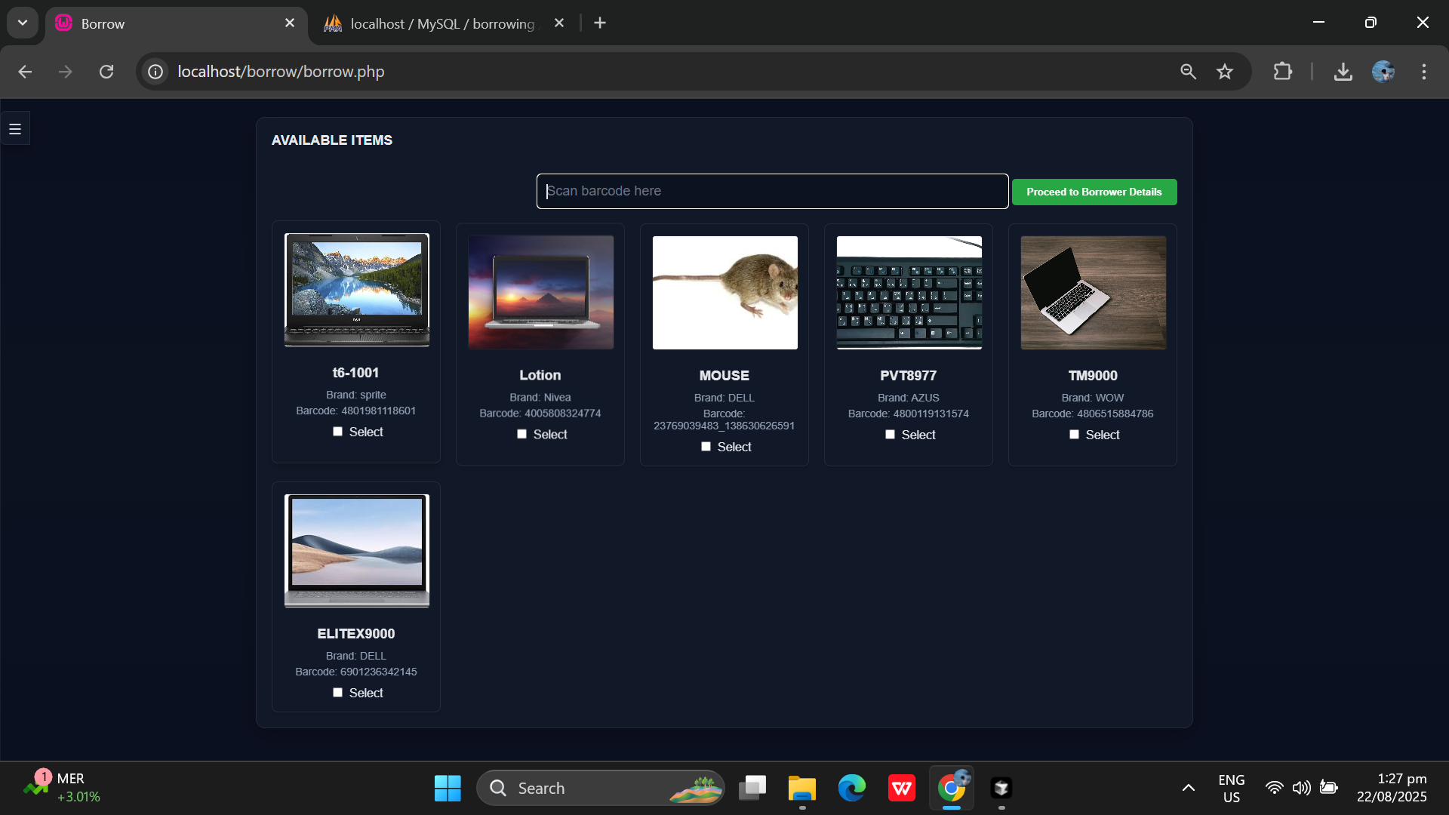
Task: Check the Select box for t6-1001
Action: tap(338, 431)
